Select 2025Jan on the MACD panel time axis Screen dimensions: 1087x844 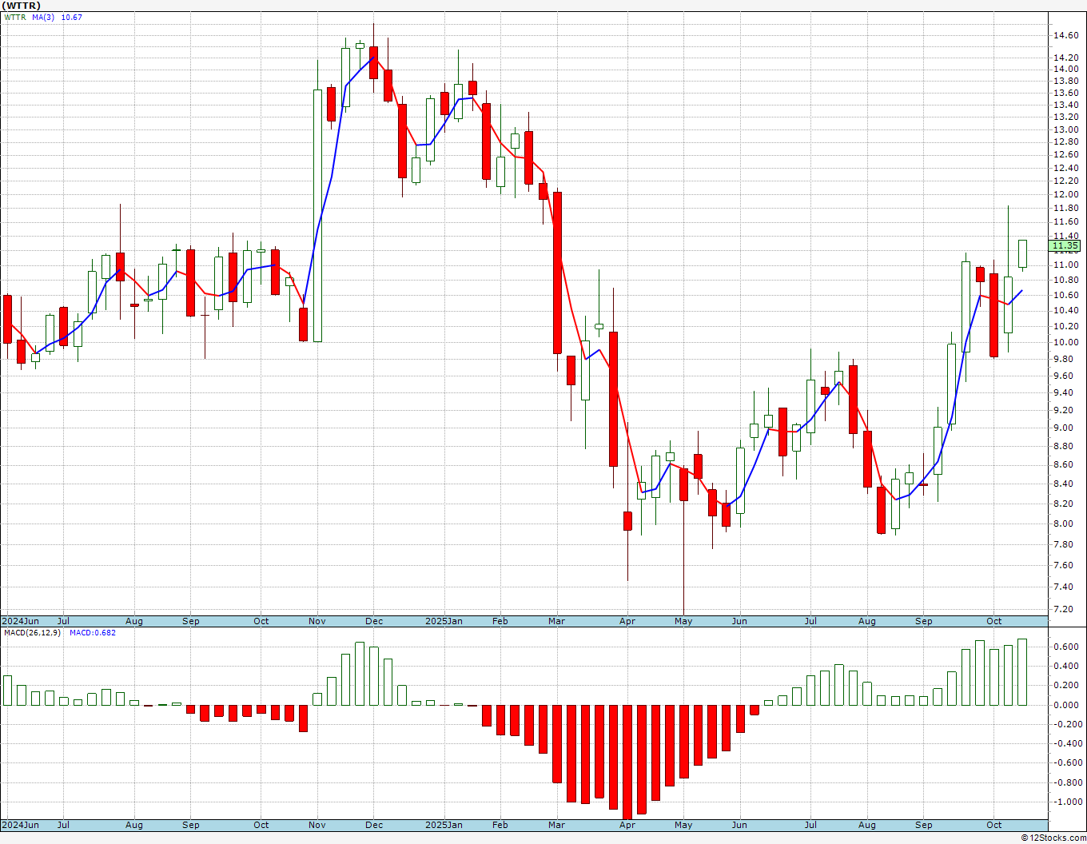[x=444, y=825]
